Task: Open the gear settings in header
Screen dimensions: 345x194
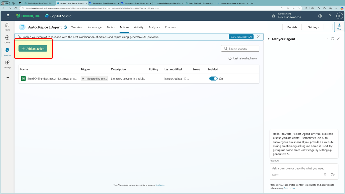Action: pos(320,16)
